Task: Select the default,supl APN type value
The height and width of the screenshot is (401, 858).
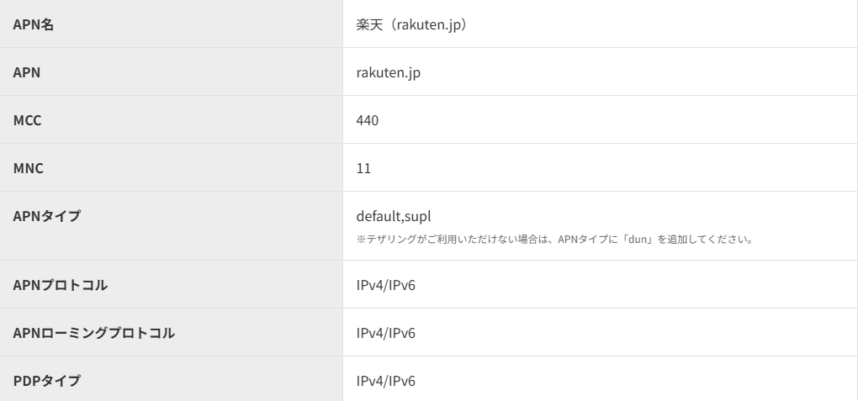Action: click(394, 216)
